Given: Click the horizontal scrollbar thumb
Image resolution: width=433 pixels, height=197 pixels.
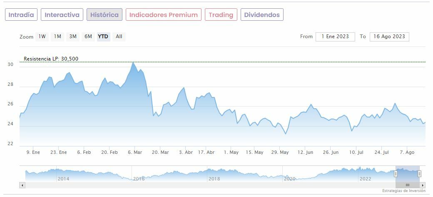Looking at the screenshot, I should tap(408, 185).
